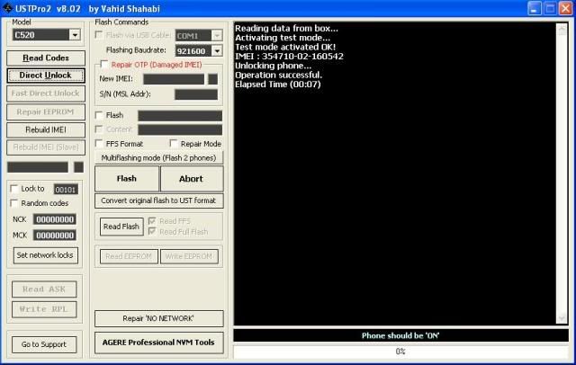Click the Rebuild IMEI button
The width and height of the screenshot is (576, 365).
pos(46,129)
